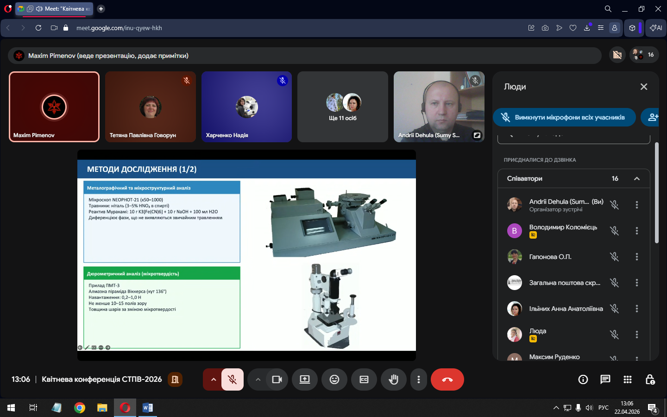The height and width of the screenshot is (417, 667).
Task: Click the red leave call button
Action: point(447,379)
